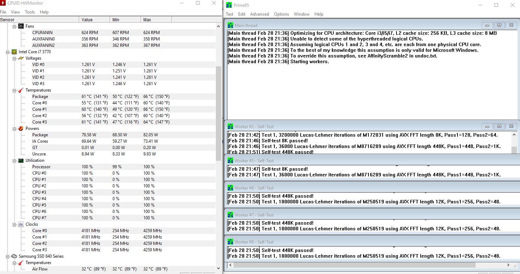Click the Prime95 title bar icon
Viewport: 520px width, 274px height.
(229, 5)
